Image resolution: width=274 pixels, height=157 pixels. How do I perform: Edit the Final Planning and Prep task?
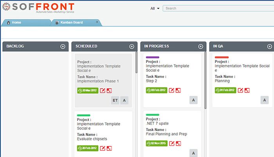[x=171, y=143]
